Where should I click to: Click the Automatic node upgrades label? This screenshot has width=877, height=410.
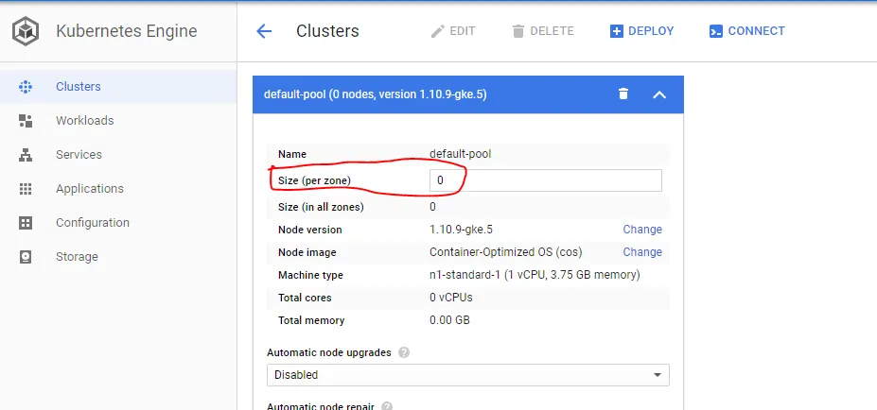[x=329, y=353]
